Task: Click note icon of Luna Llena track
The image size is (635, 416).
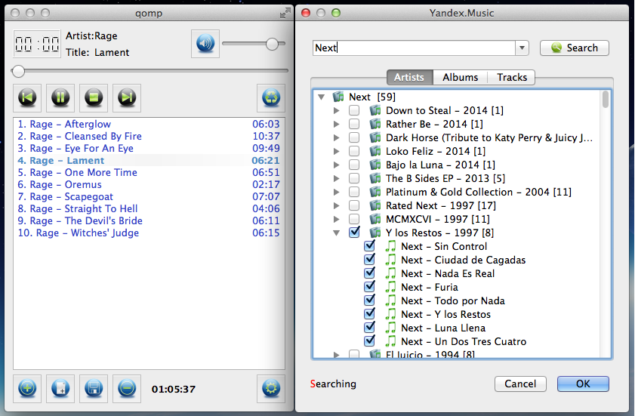Action: (x=390, y=328)
